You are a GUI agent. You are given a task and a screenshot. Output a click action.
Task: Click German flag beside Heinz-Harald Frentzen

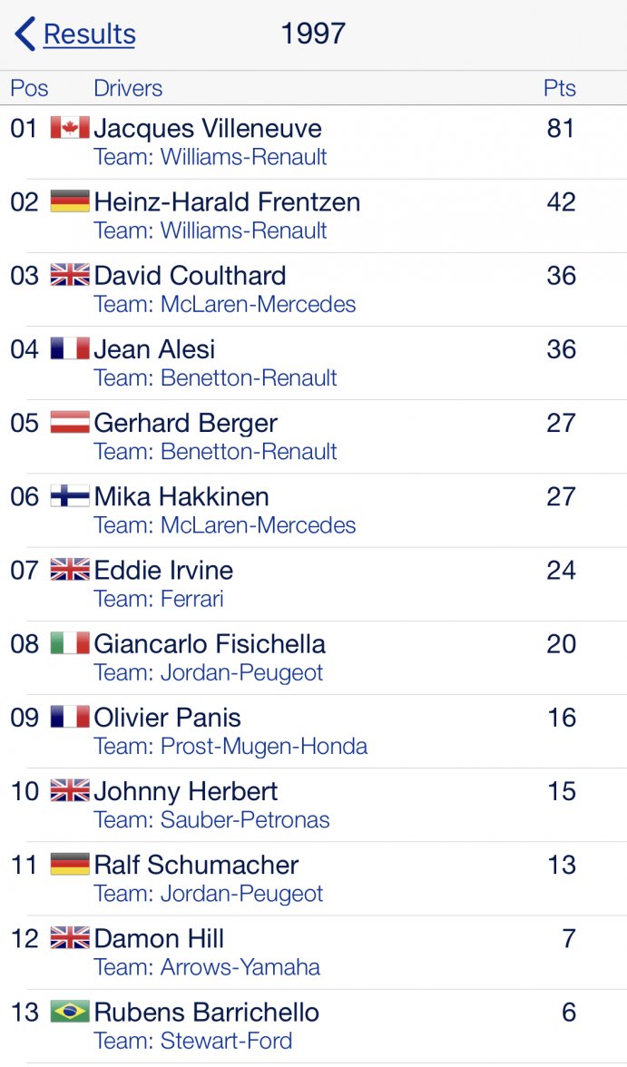click(x=70, y=201)
